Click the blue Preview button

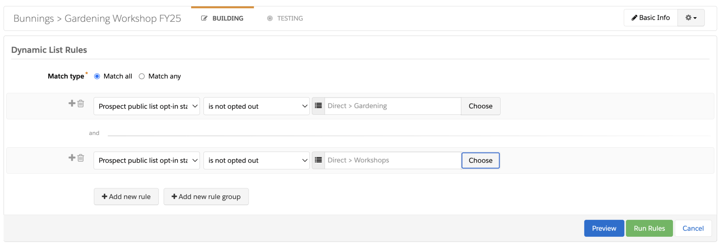pyautogui.click(x=604, y=228)
